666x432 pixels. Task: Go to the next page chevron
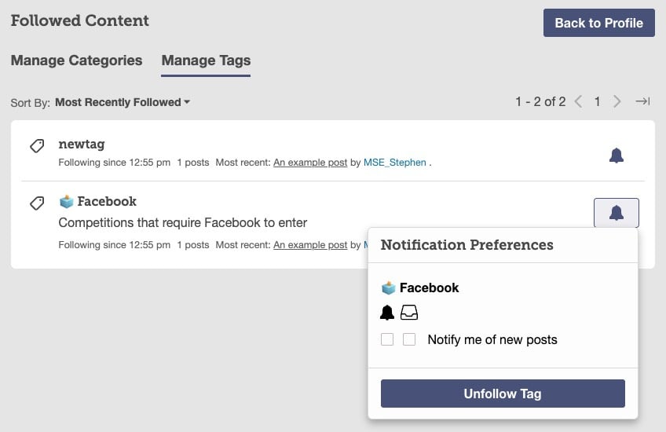[x=617, y=101]
